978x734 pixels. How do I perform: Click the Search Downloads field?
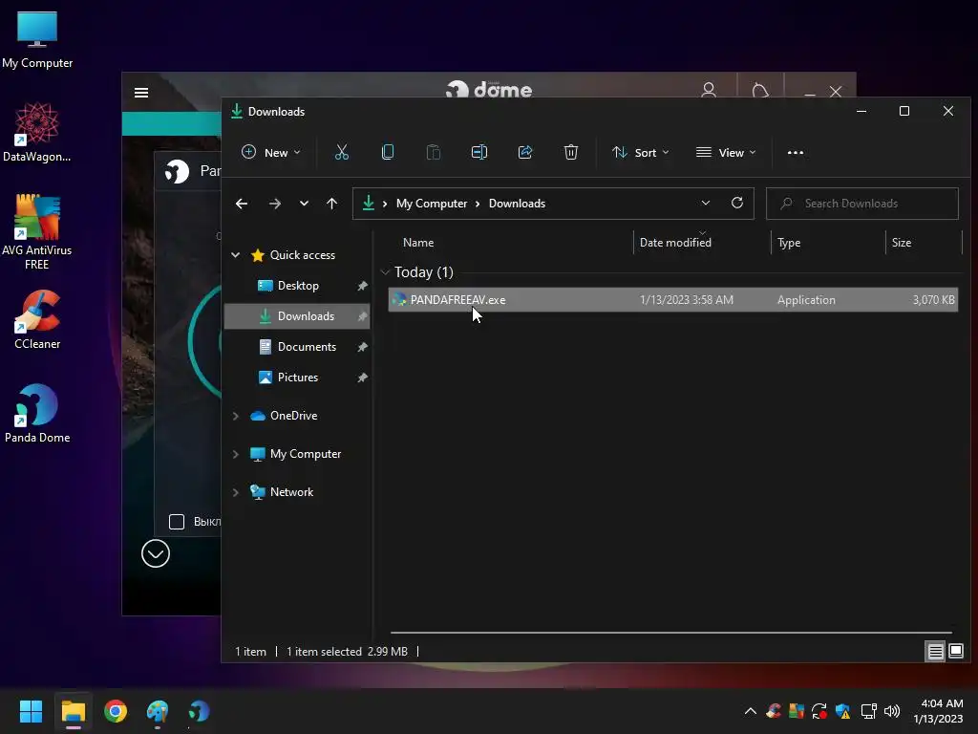click(862, 204)
